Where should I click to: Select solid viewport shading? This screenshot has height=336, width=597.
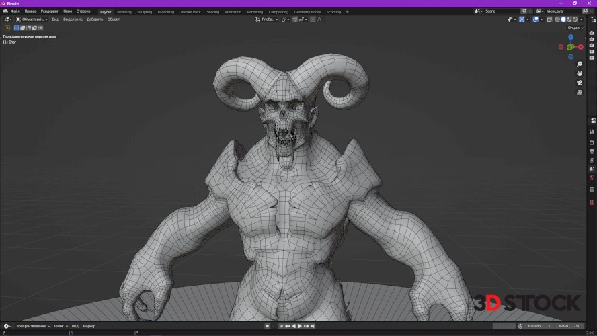click(563, 19)
